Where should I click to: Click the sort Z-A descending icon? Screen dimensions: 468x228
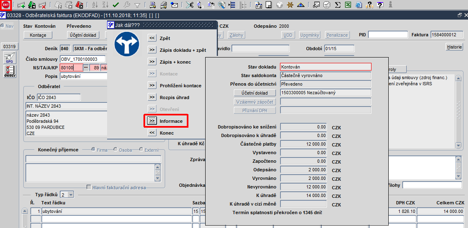coord(105,5)
